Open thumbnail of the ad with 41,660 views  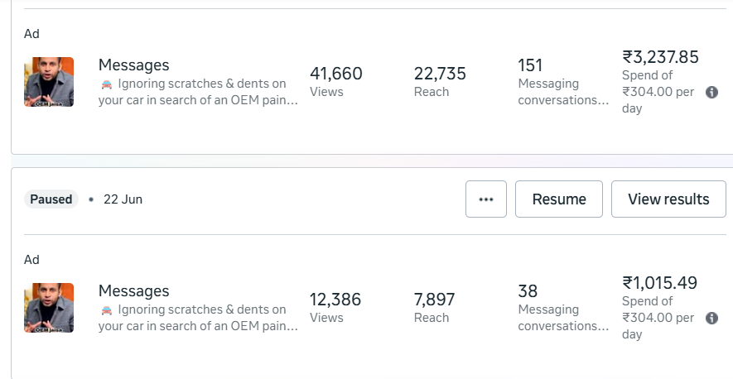[x=49, y=82]
